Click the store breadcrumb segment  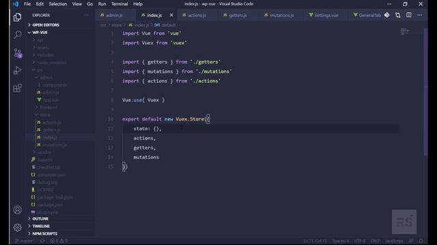click(x=117, y=25)
